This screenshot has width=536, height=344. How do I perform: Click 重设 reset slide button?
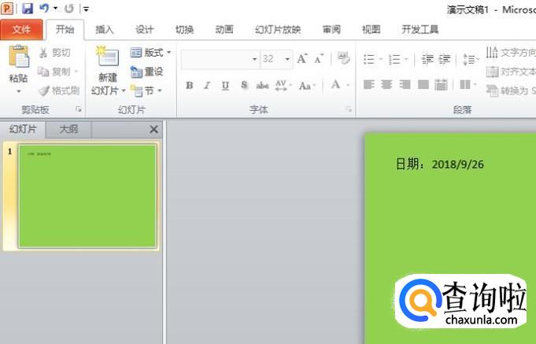click(x=146, y=72)
